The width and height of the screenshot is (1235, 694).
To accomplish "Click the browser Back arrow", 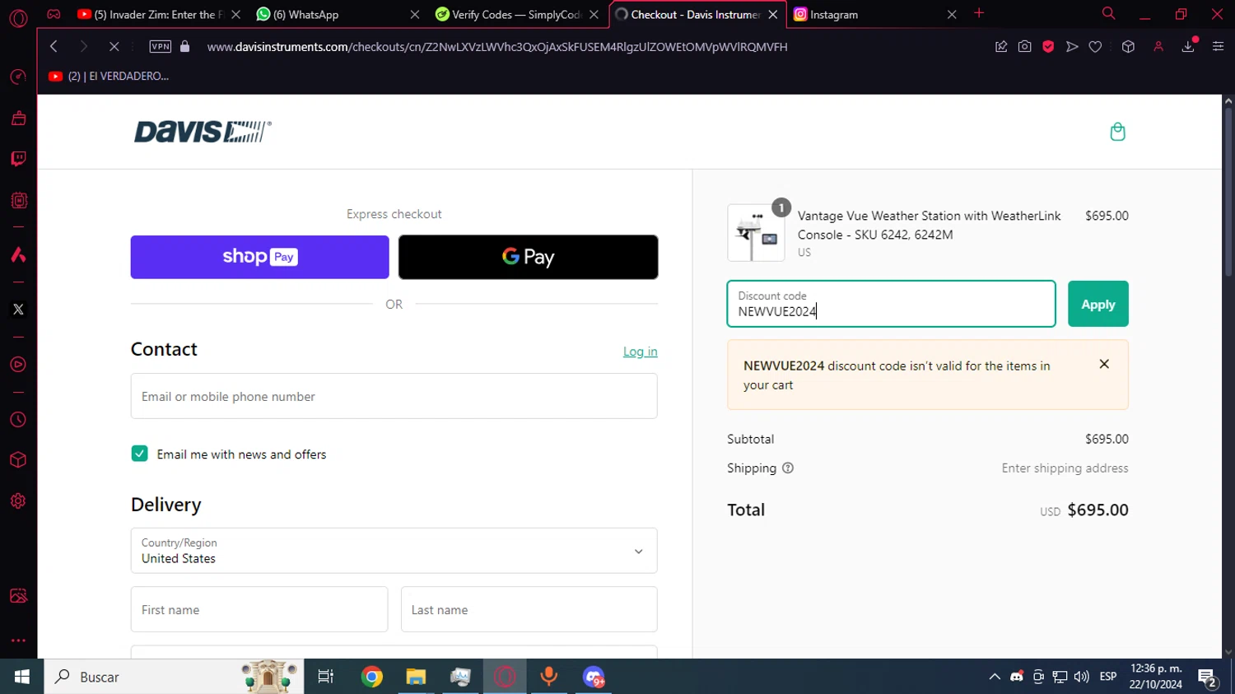I will pos(54,47).
